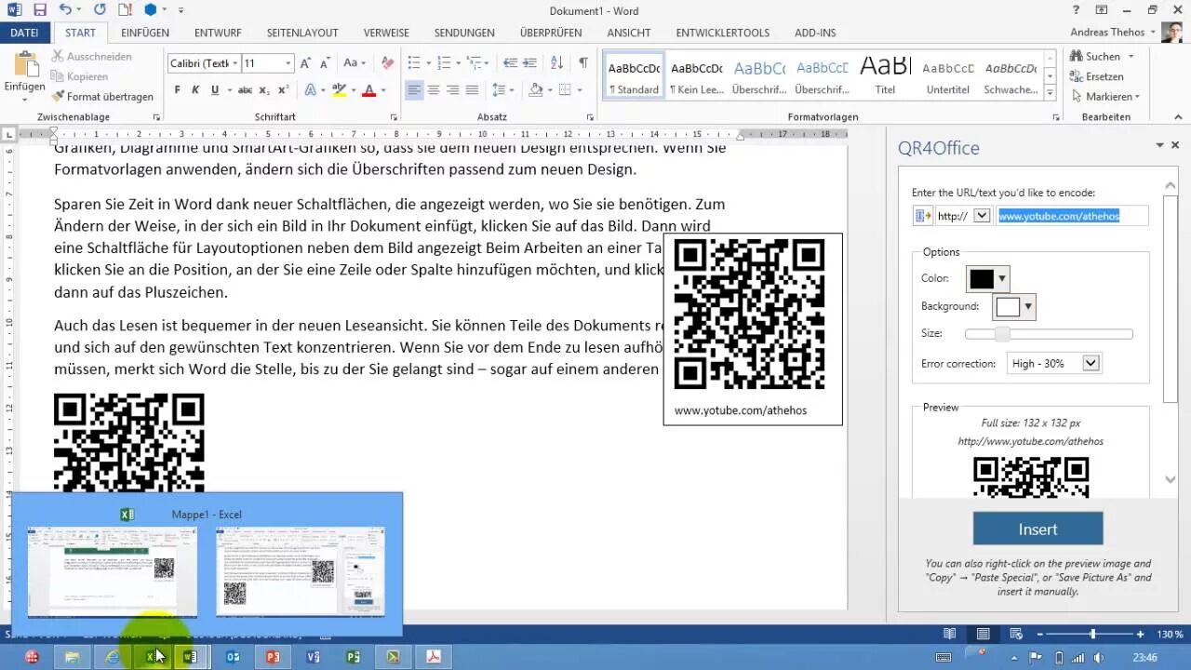Click Format übertragen

pos(102,97)
